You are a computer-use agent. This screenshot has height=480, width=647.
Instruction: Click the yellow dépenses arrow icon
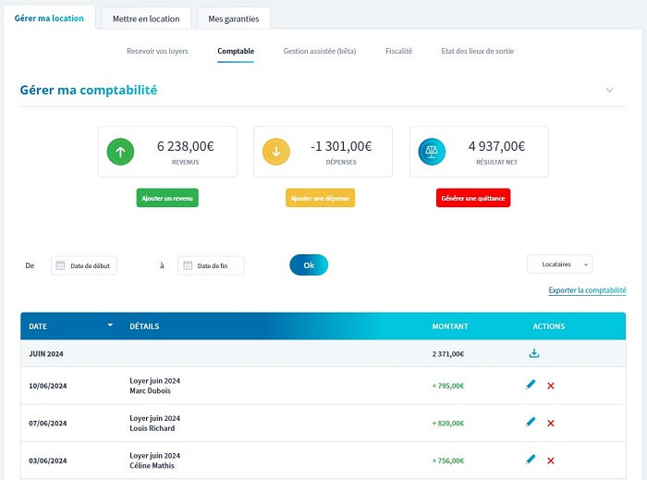pyautogui.click(x=276, y=152)
